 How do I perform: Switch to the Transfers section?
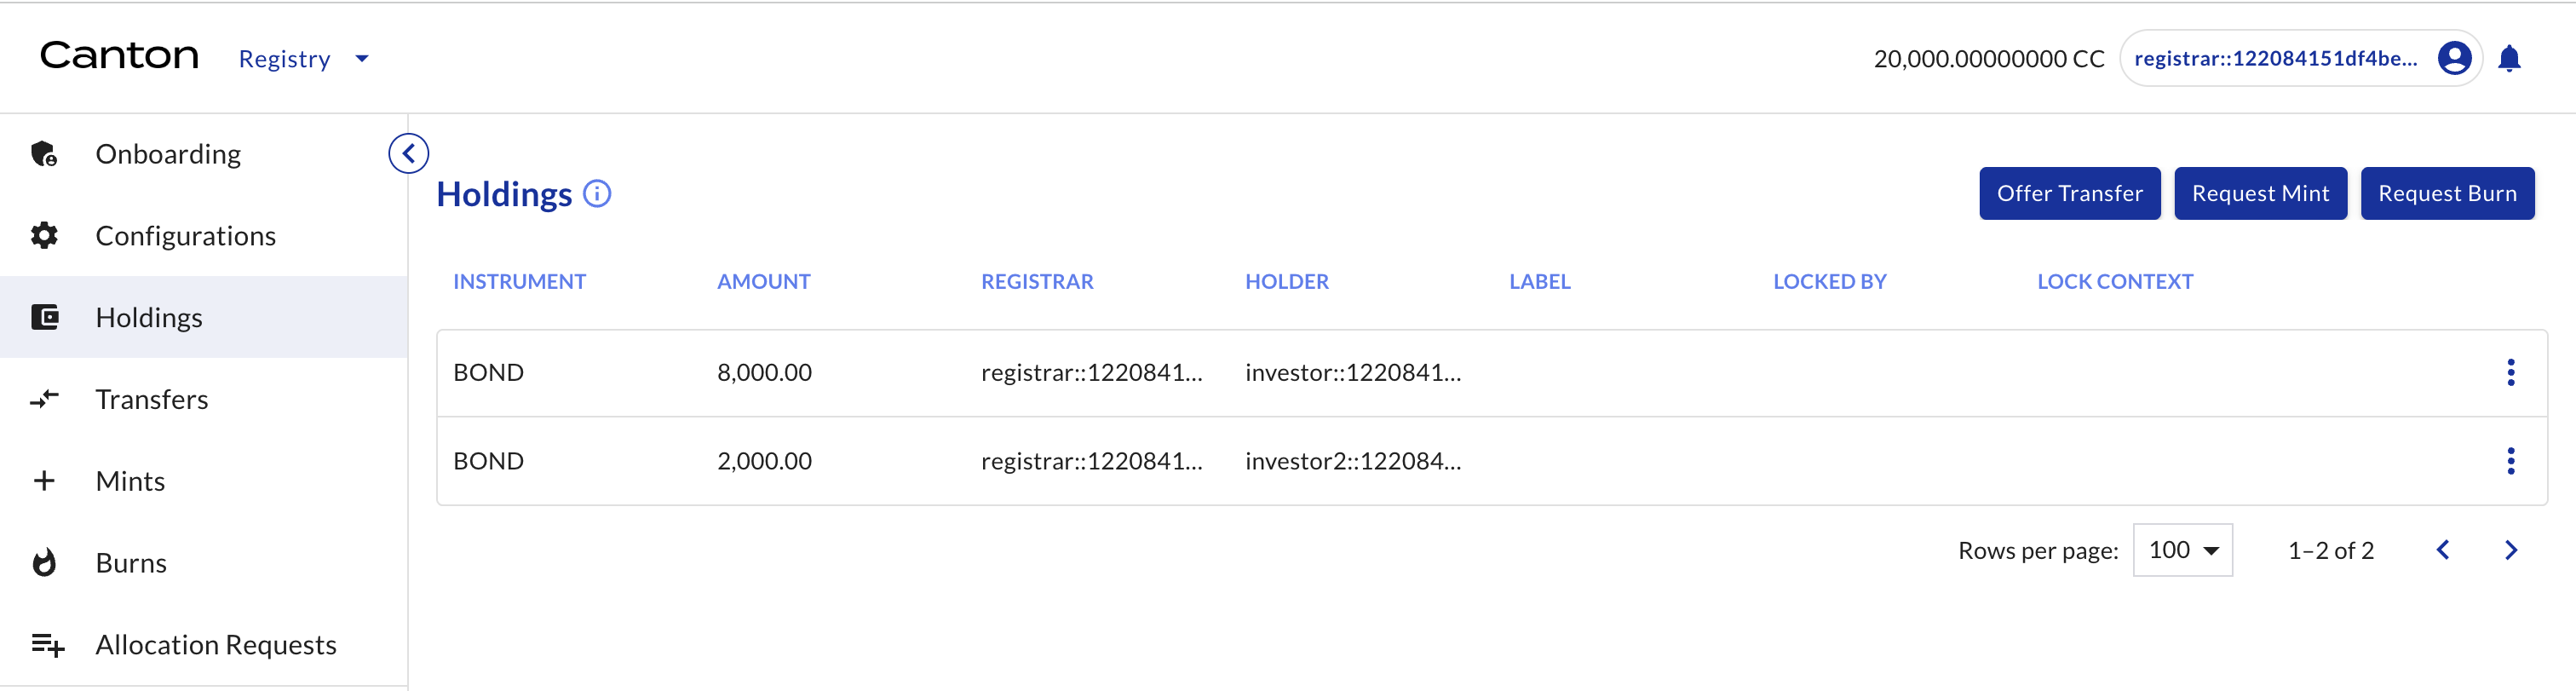[151, 398]
